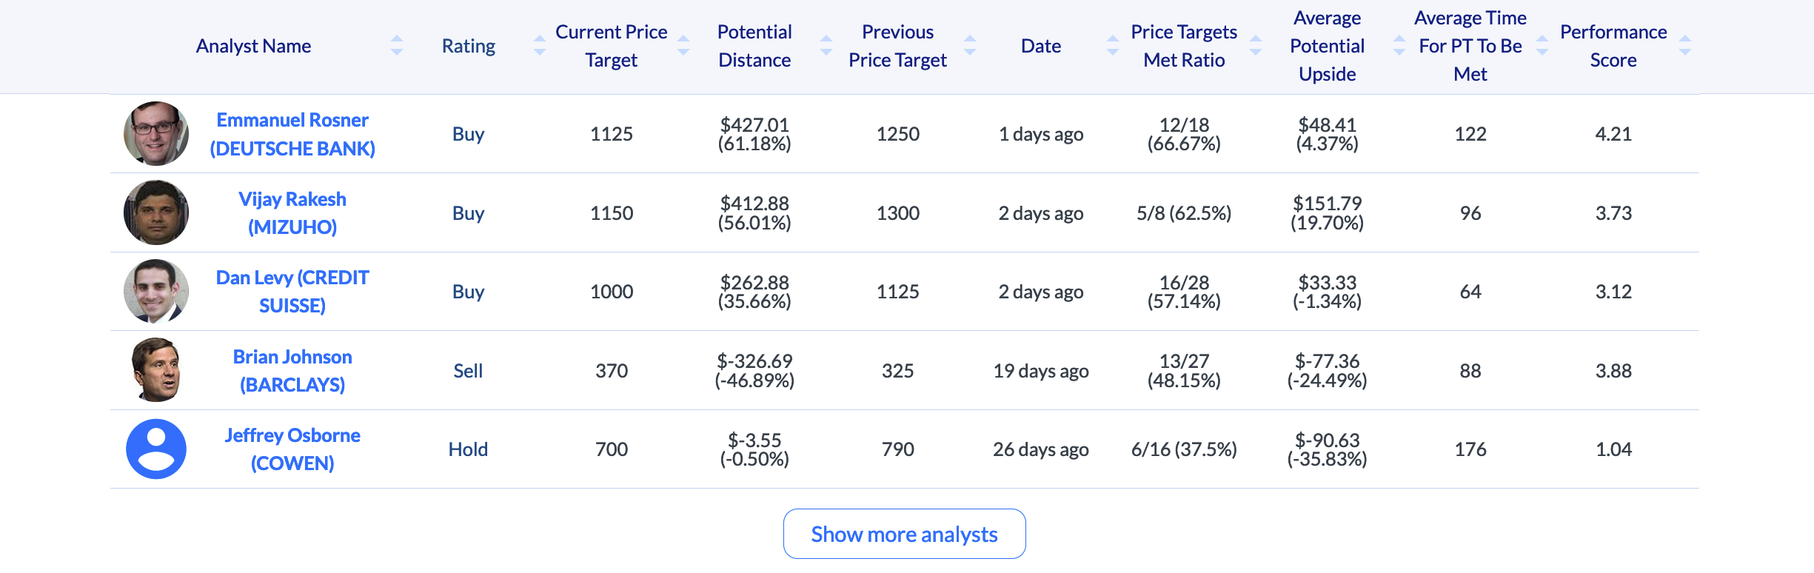Click Jeffrey Osborne's default avatar icon
The height and width of the screenshot is (573, 1814).
pos(155,449)
